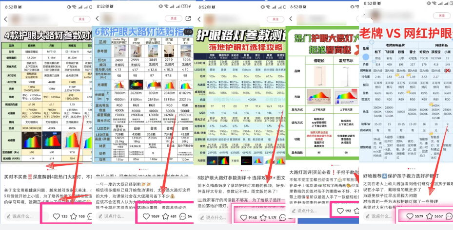Like the post with 1069 likes
This screenshot has width=453, height=230.
click(146, 216)
